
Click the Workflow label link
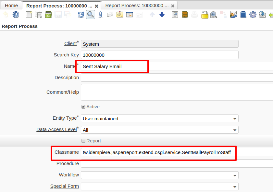coord(69,175)
